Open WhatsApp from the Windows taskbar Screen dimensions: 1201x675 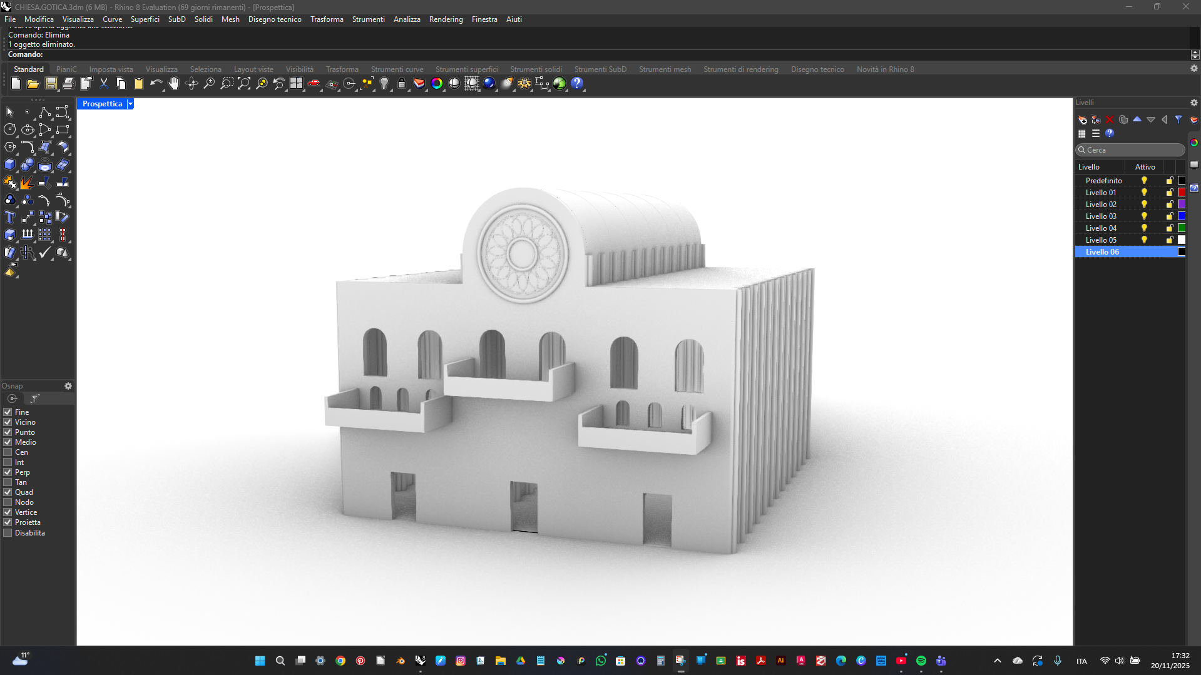[x=600, y=661]
